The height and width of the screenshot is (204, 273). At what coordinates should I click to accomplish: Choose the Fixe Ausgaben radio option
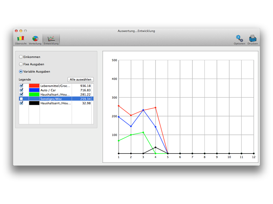(21, 64)
